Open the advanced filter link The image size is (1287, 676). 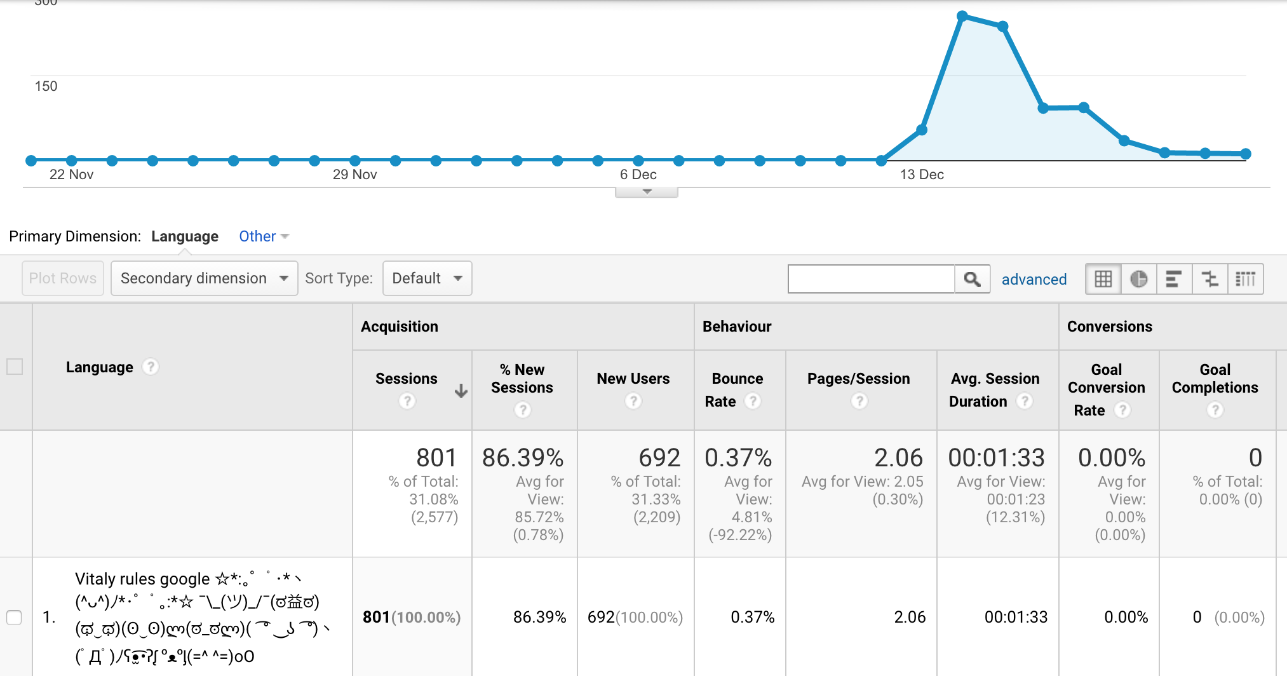[x=1034, y=280]
